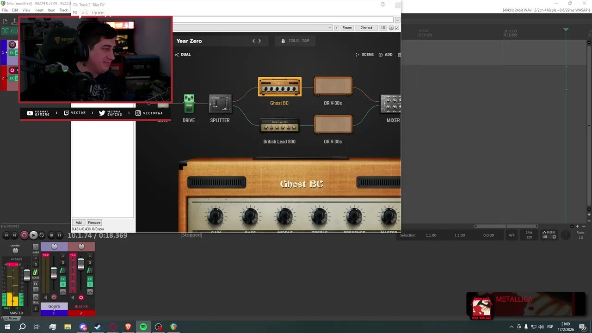592x333 pixels.
Task: Select the British Lead 800 amp
Action: (x=279, y=125)
